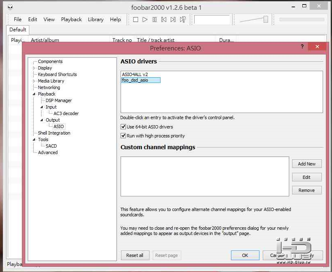This screenshot has height=272, width=332.
Task: Collapse the Output tree node
Action: click(42, 120)
